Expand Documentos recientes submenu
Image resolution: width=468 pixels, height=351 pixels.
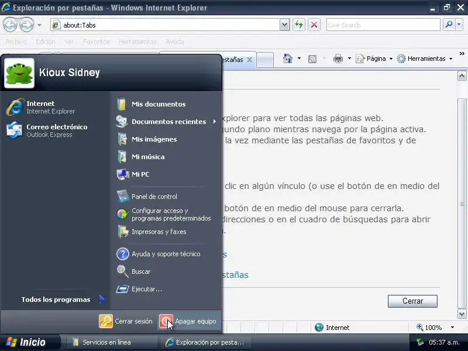coord(166,122)
